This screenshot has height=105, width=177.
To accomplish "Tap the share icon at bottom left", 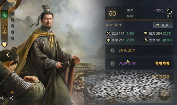I will 11,98.
